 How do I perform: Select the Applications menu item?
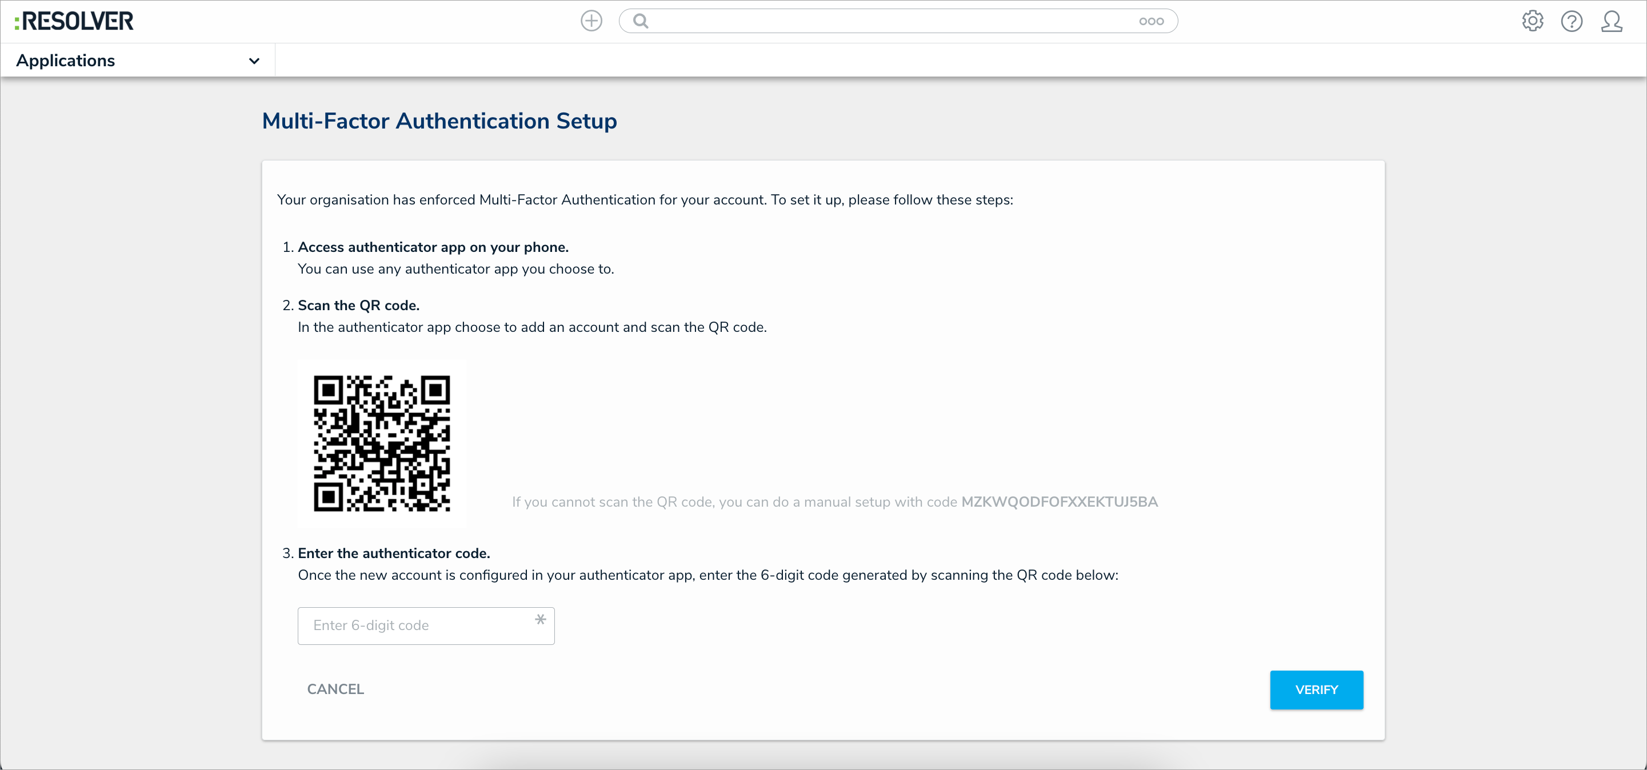pos(66,60)
